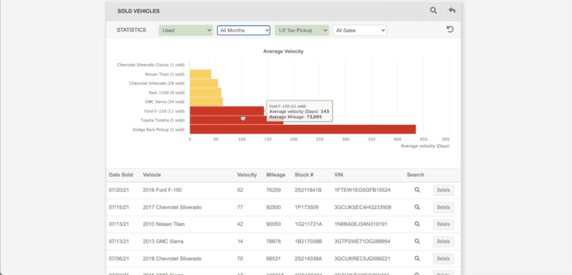Click stock number 2S214038A

(x=308, y=259)
